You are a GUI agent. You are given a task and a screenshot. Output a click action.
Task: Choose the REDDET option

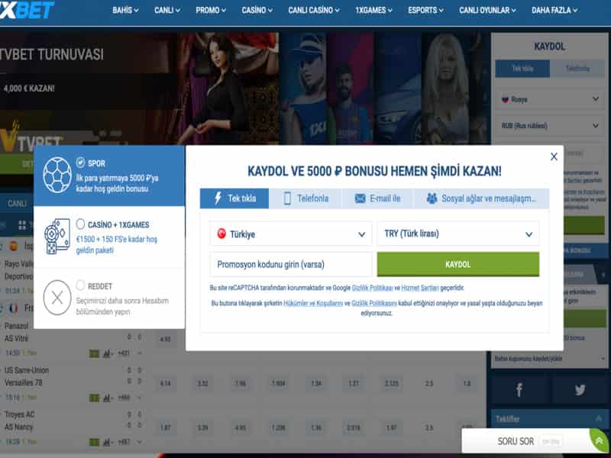tap(79, 286)
